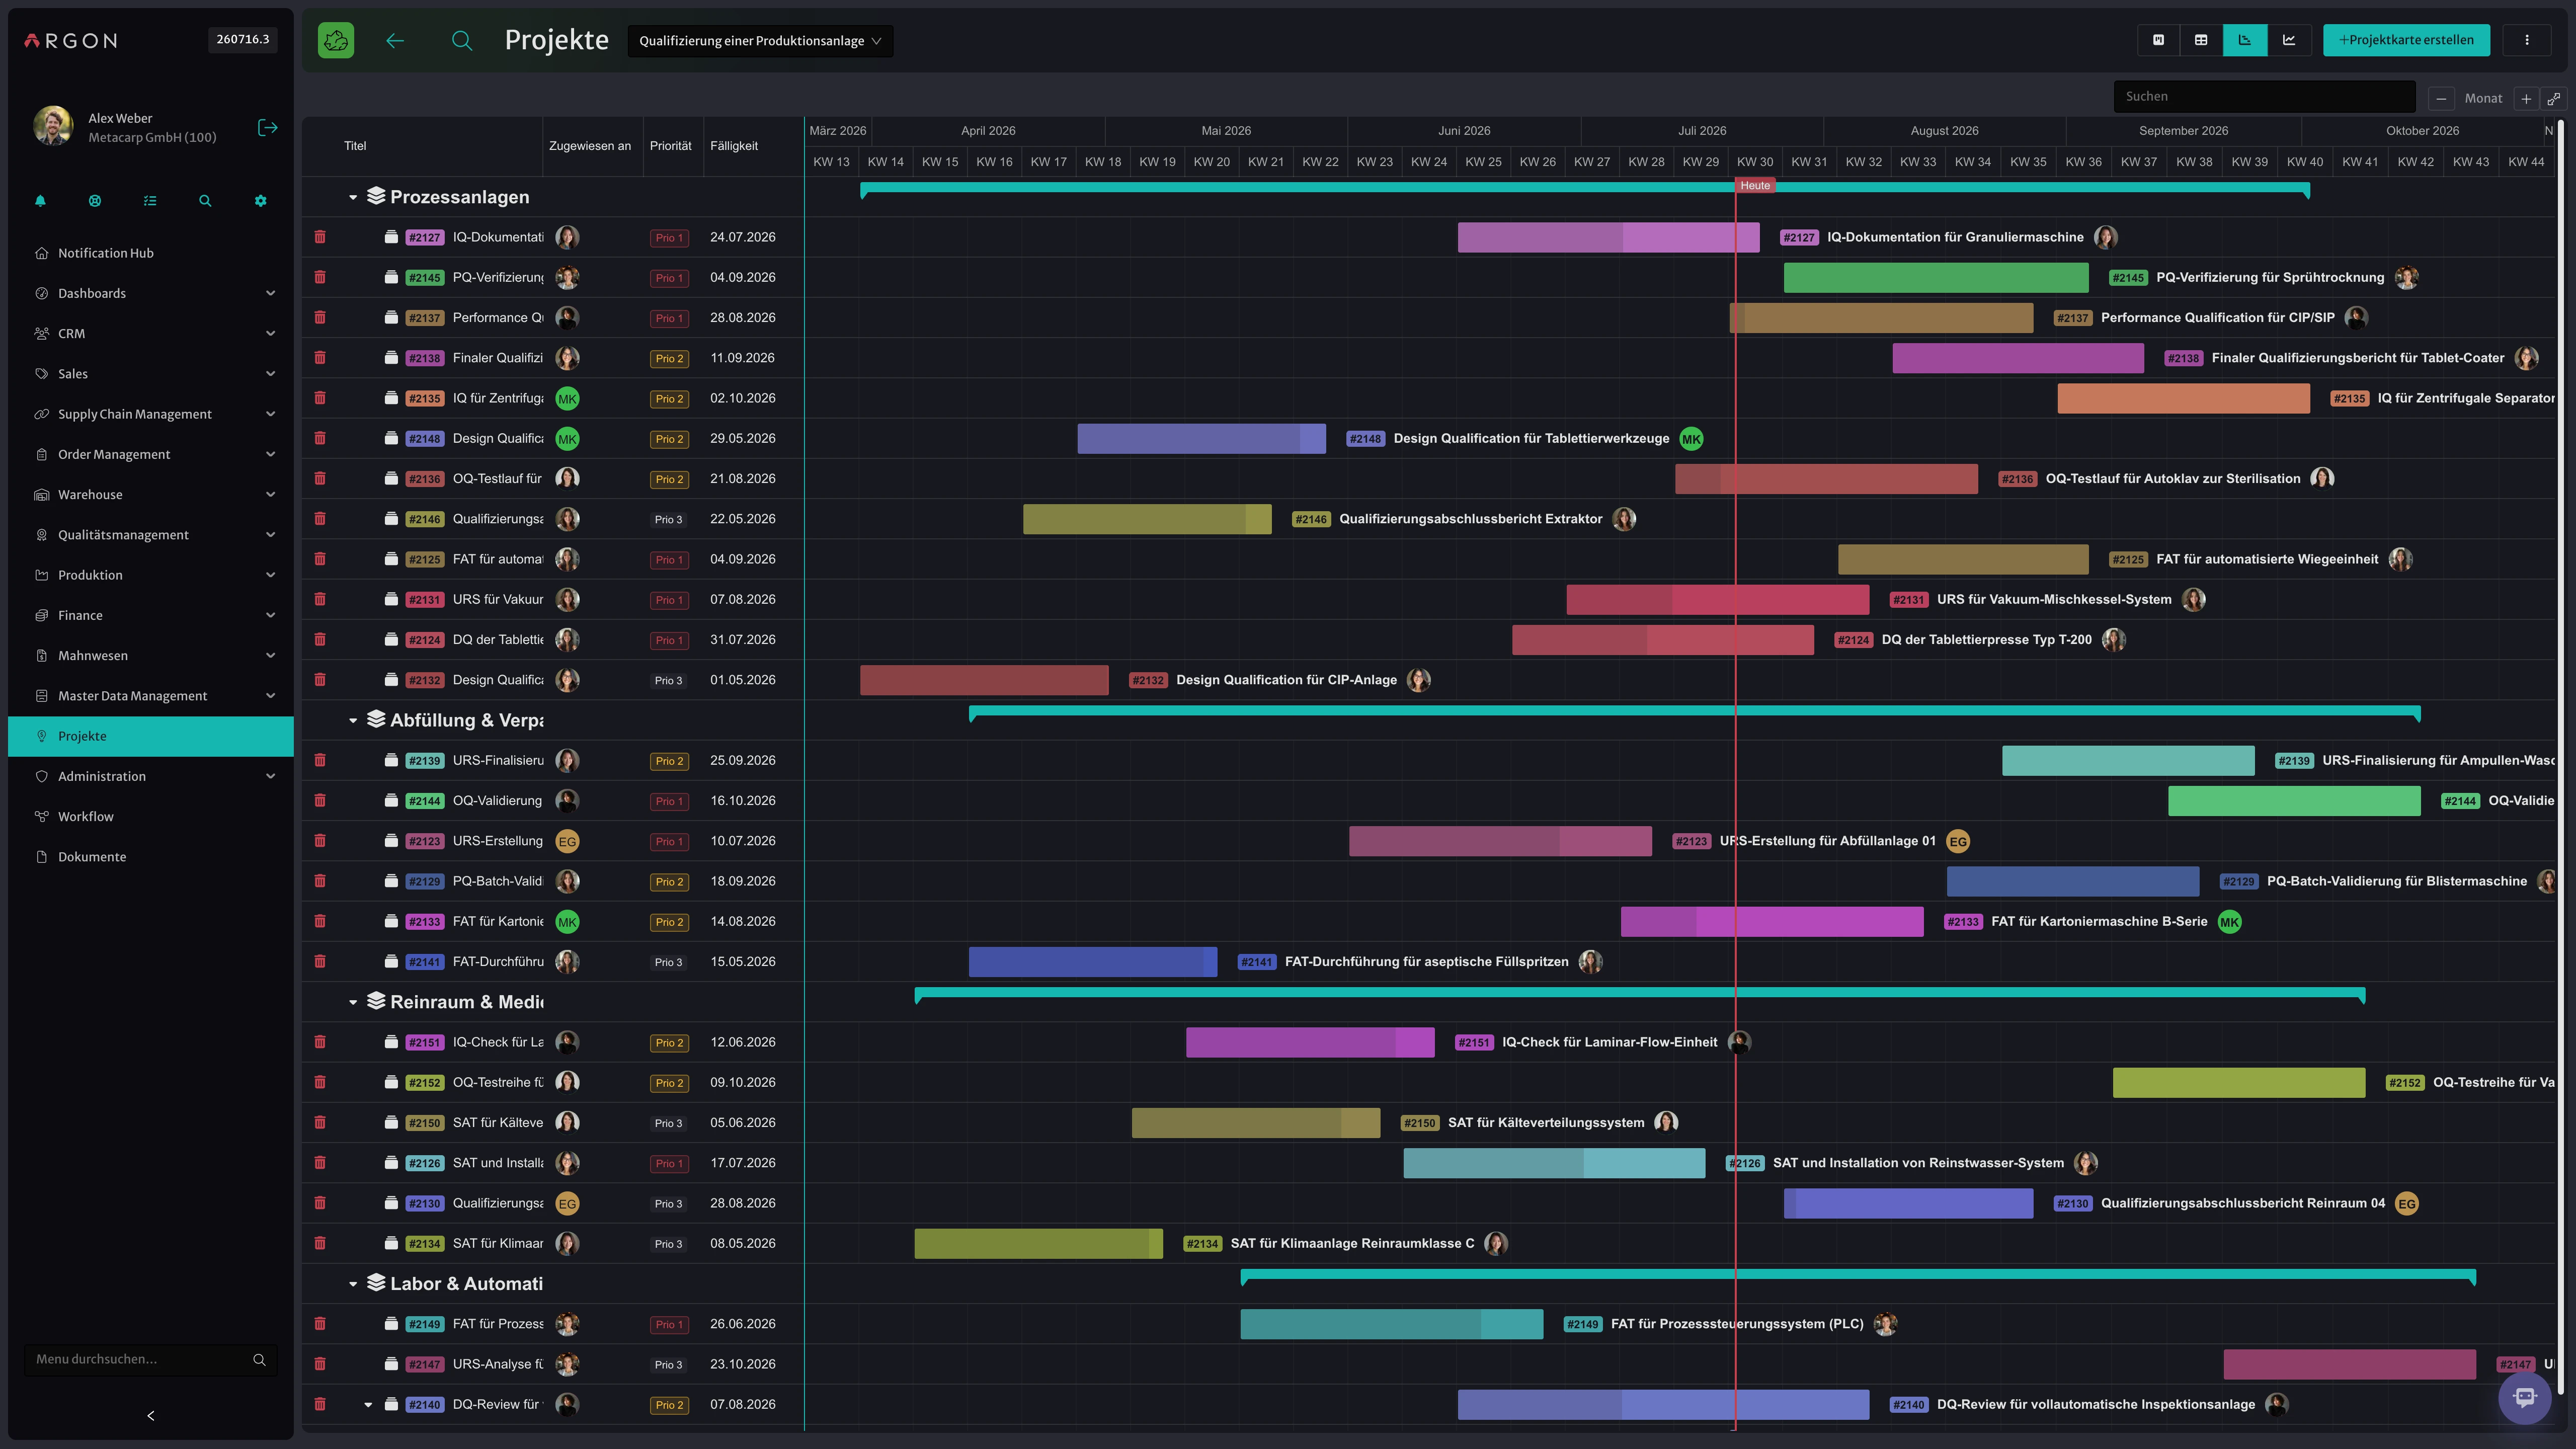Click the Menu durchsuchen field
This screenshot has width=2576, height=1449.
pos(150,1359)
